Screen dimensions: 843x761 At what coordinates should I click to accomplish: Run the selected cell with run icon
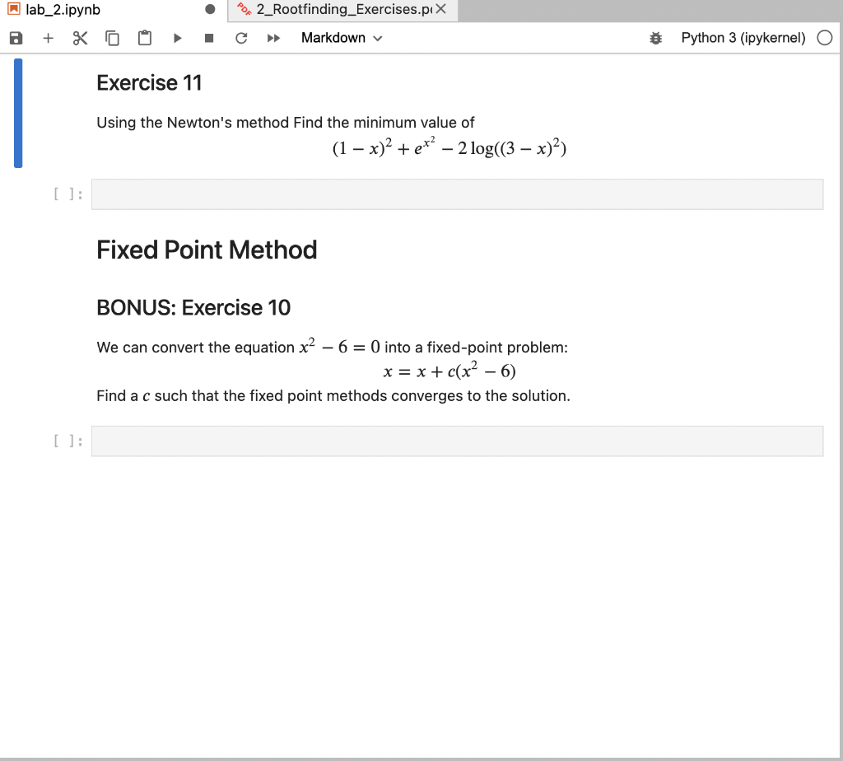click(176, 37)
